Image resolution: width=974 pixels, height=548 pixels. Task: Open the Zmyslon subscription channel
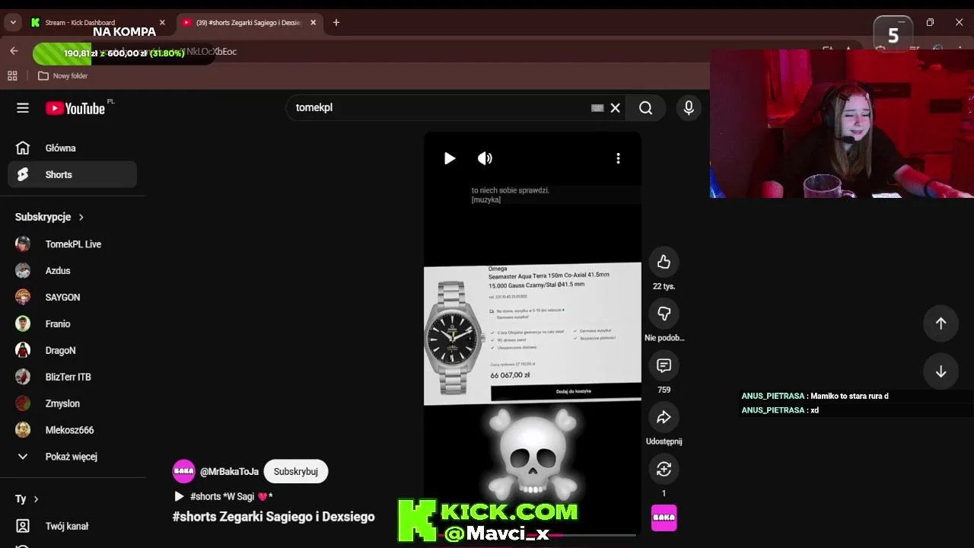click(72, 403)
